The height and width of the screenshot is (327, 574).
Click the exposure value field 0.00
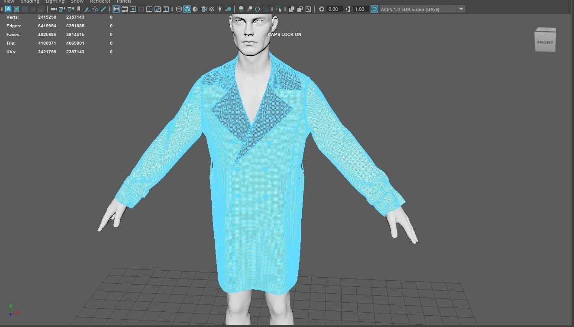334,9
